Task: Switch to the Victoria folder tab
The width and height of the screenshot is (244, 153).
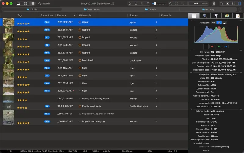Action: coord(151,9)
